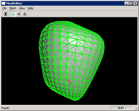The height and width of the screenshot is (111, 139).
Task: Open the MeshEditor window system menu icon
Action: 3,3
